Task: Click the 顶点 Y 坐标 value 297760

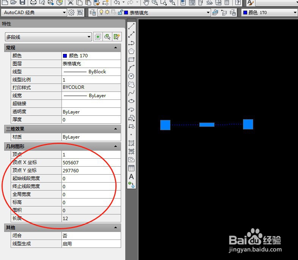Action: (x=91, y=170)
